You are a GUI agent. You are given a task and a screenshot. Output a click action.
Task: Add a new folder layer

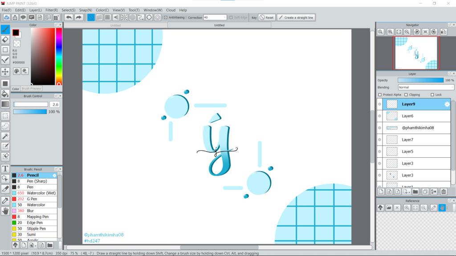415,192
